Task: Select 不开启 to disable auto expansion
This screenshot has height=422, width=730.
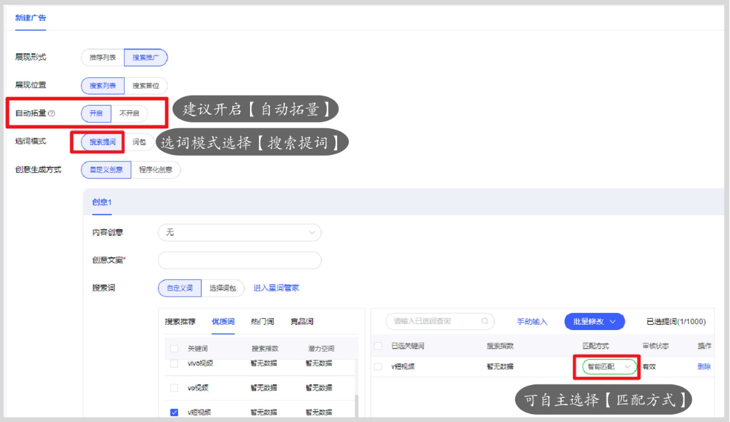Action: (131, 113)
